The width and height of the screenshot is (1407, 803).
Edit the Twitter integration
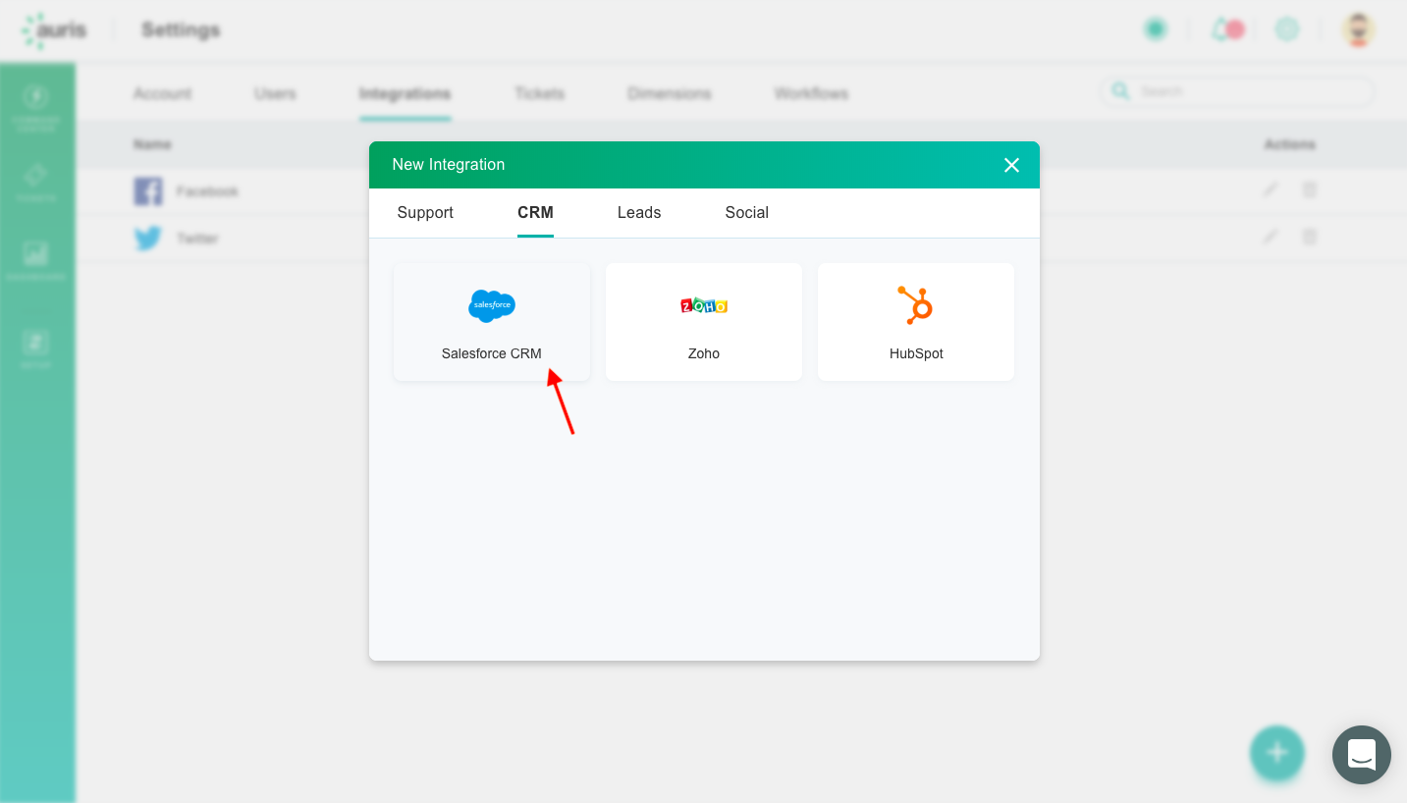click(1271, 237)
